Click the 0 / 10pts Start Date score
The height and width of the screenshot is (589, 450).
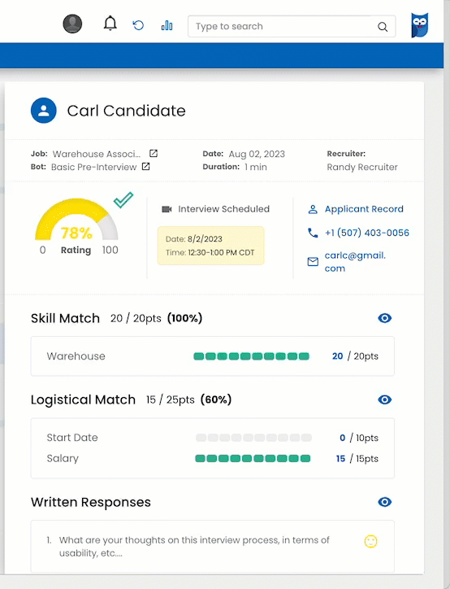point(359,438)
